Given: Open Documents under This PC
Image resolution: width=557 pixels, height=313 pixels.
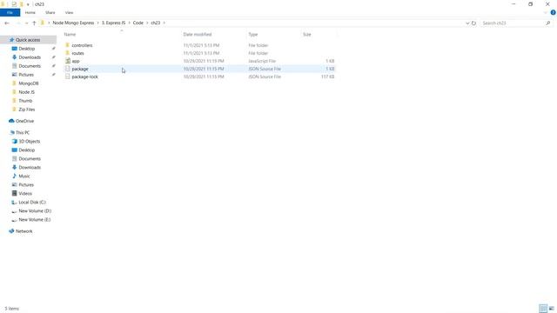Looking at the screenshot, I should [x=30, y=158].
